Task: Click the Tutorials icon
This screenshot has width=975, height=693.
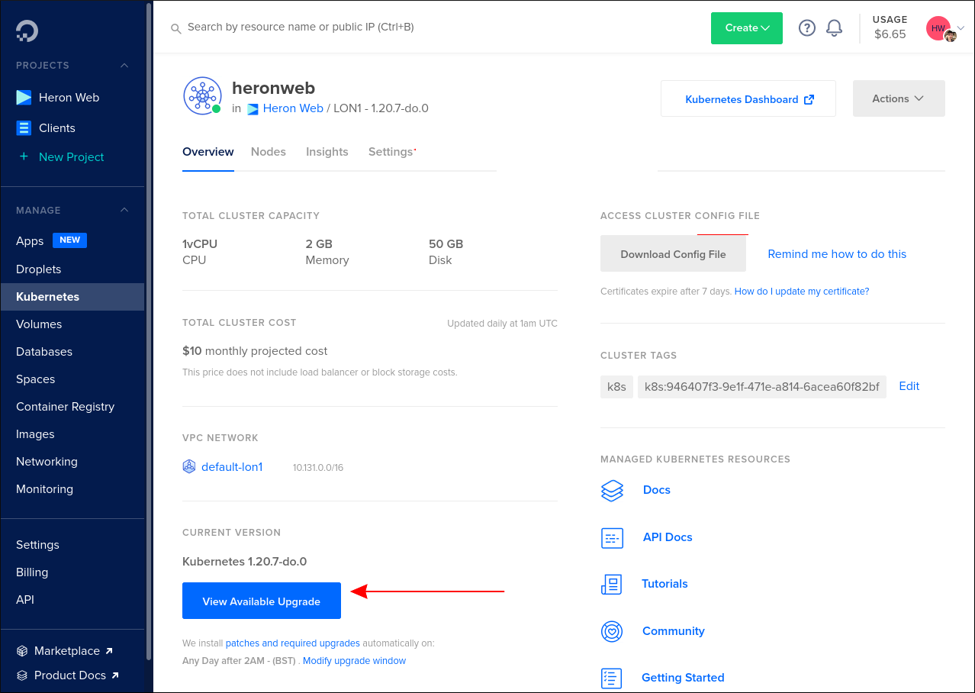Action: click(612, 584)
